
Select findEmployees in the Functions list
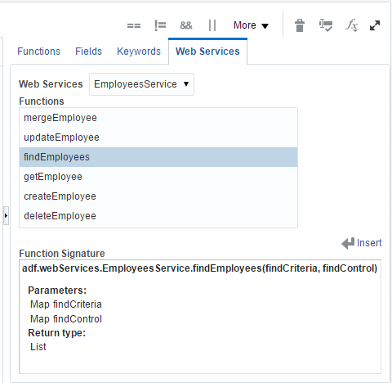tap(158, 157)
